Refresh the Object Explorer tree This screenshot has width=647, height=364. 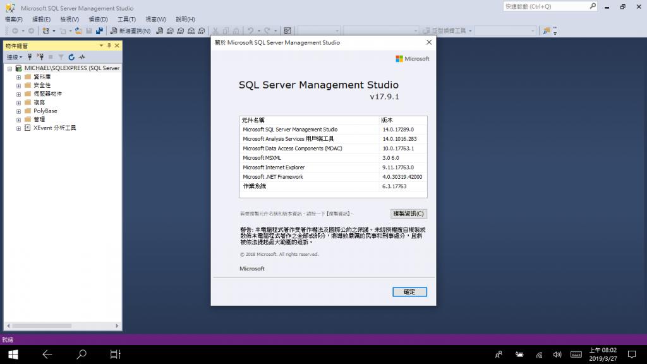tap(71, 57)
